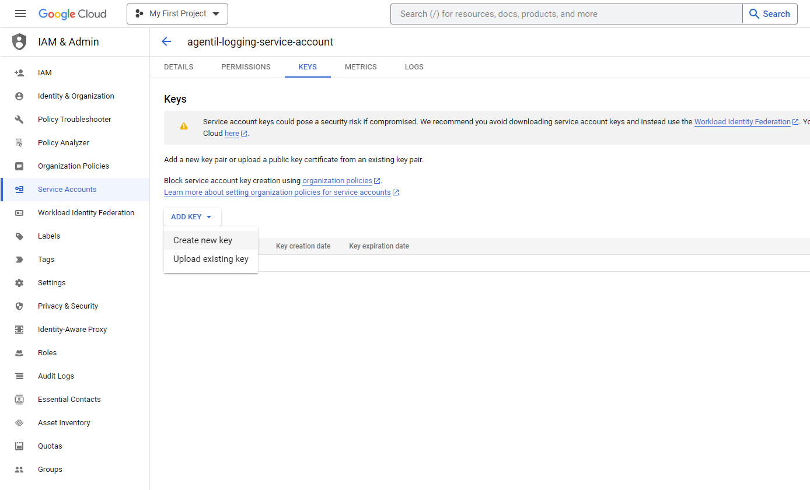
Task: Switch to the Metrics tab
Action: click(x=361, y=67)
